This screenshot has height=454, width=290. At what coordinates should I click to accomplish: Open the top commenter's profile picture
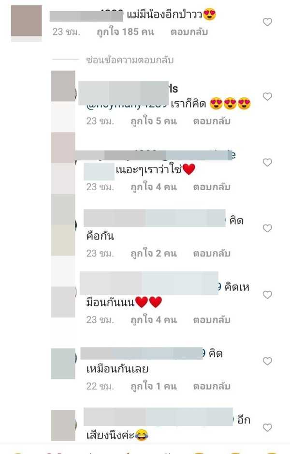(26, 21)
